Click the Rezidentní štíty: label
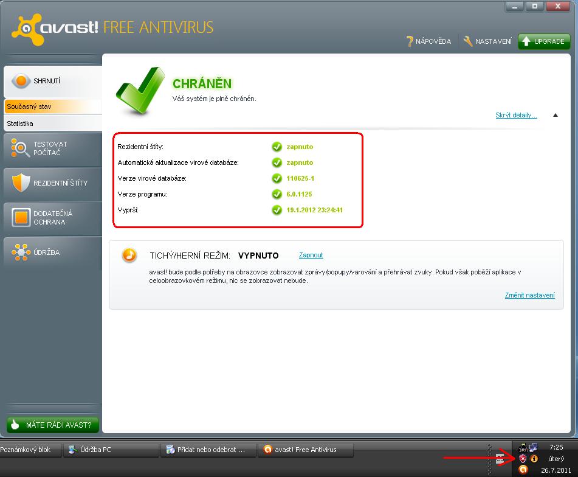Image resolution: width=578 pixels, height=477 pixels. pos(140,147)
